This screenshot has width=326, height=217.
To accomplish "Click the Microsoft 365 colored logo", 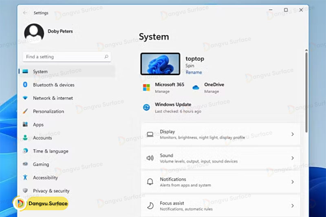I will [146, 88].
